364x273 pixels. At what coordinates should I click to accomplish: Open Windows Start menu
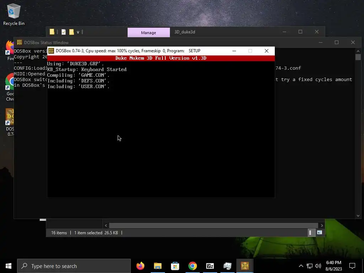(x=9, y=266)
